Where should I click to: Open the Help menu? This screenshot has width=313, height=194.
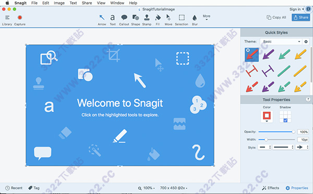point(133,3)
